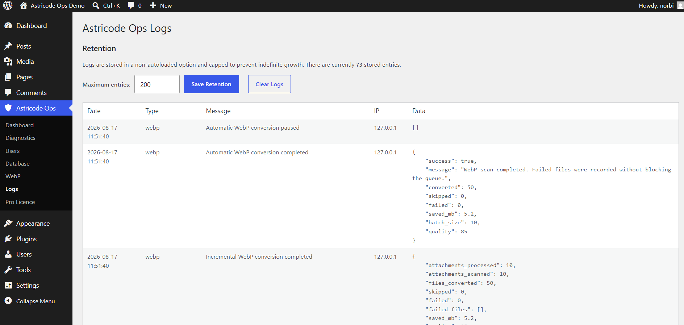Click the Settings sliders icon

pos(8,286)
